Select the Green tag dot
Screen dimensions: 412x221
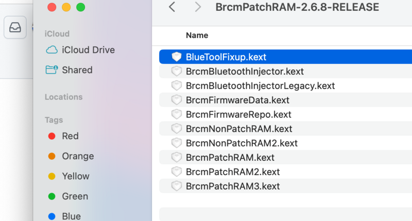[51, 196]
